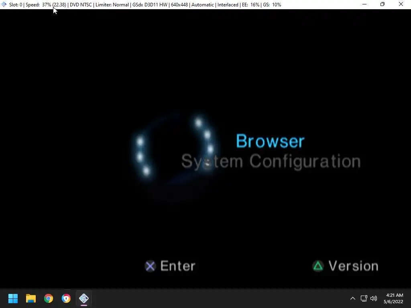Viewport: 411px width, 308px height.
Task: Select System Configuration menu option
Action: (x=271, y=161)
